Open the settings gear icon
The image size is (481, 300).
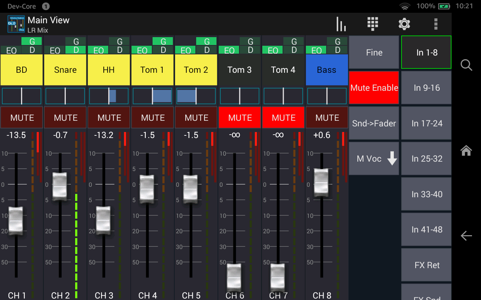tap(404, 24)
